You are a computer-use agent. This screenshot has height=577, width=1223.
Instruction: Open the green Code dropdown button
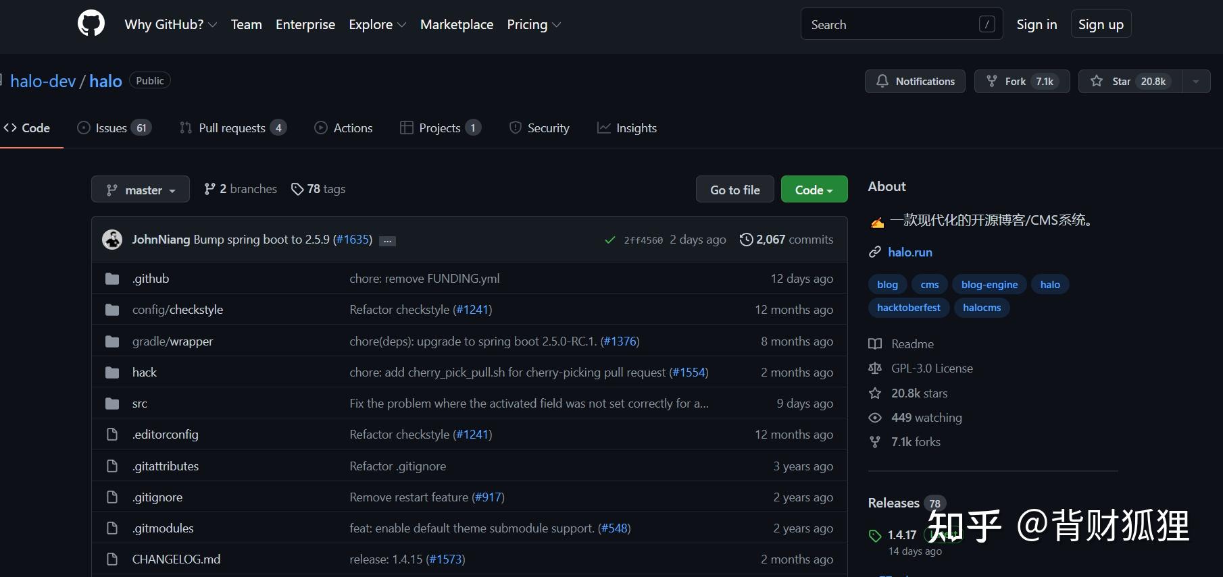coord(814,190)
